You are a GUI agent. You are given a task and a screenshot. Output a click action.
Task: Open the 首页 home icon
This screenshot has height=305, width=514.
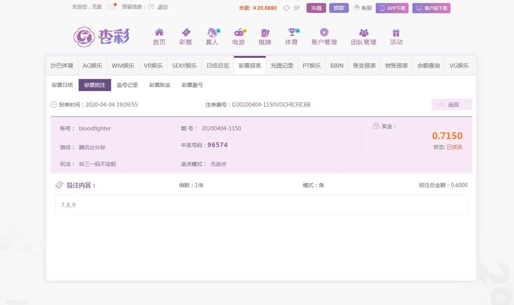coord(159,33)
